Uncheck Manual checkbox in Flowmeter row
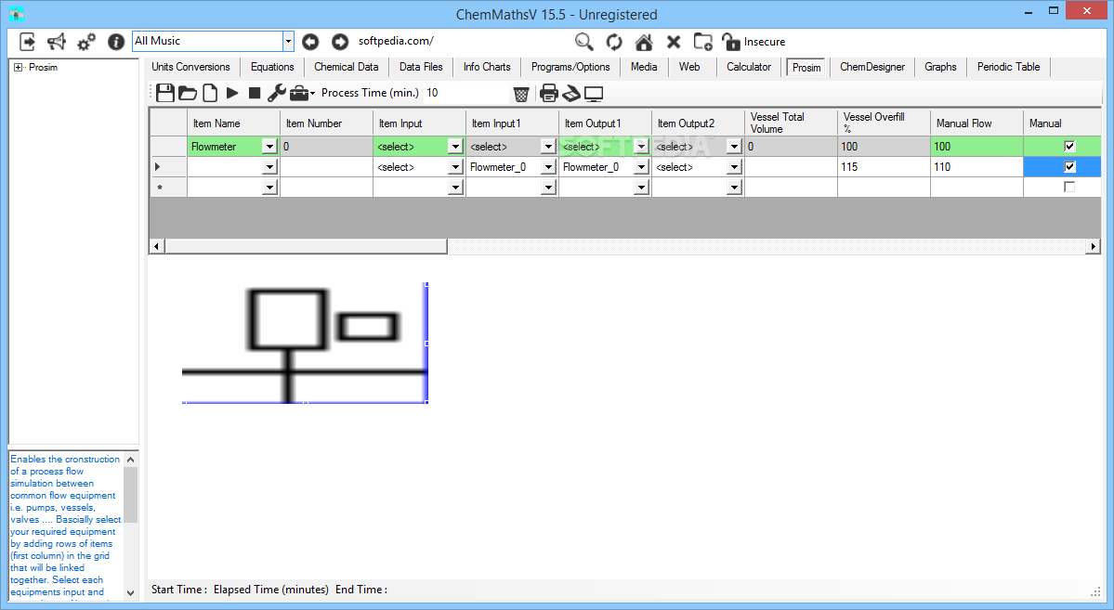 1069,147
